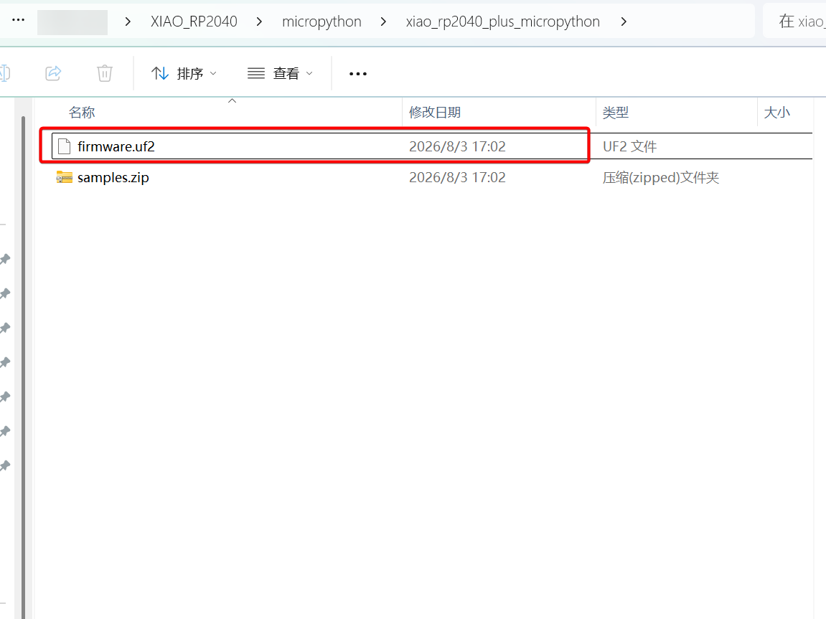
Task: Select the xiao_rp2040_plus_micropython breadcrumb
Action: coord(502,22)
